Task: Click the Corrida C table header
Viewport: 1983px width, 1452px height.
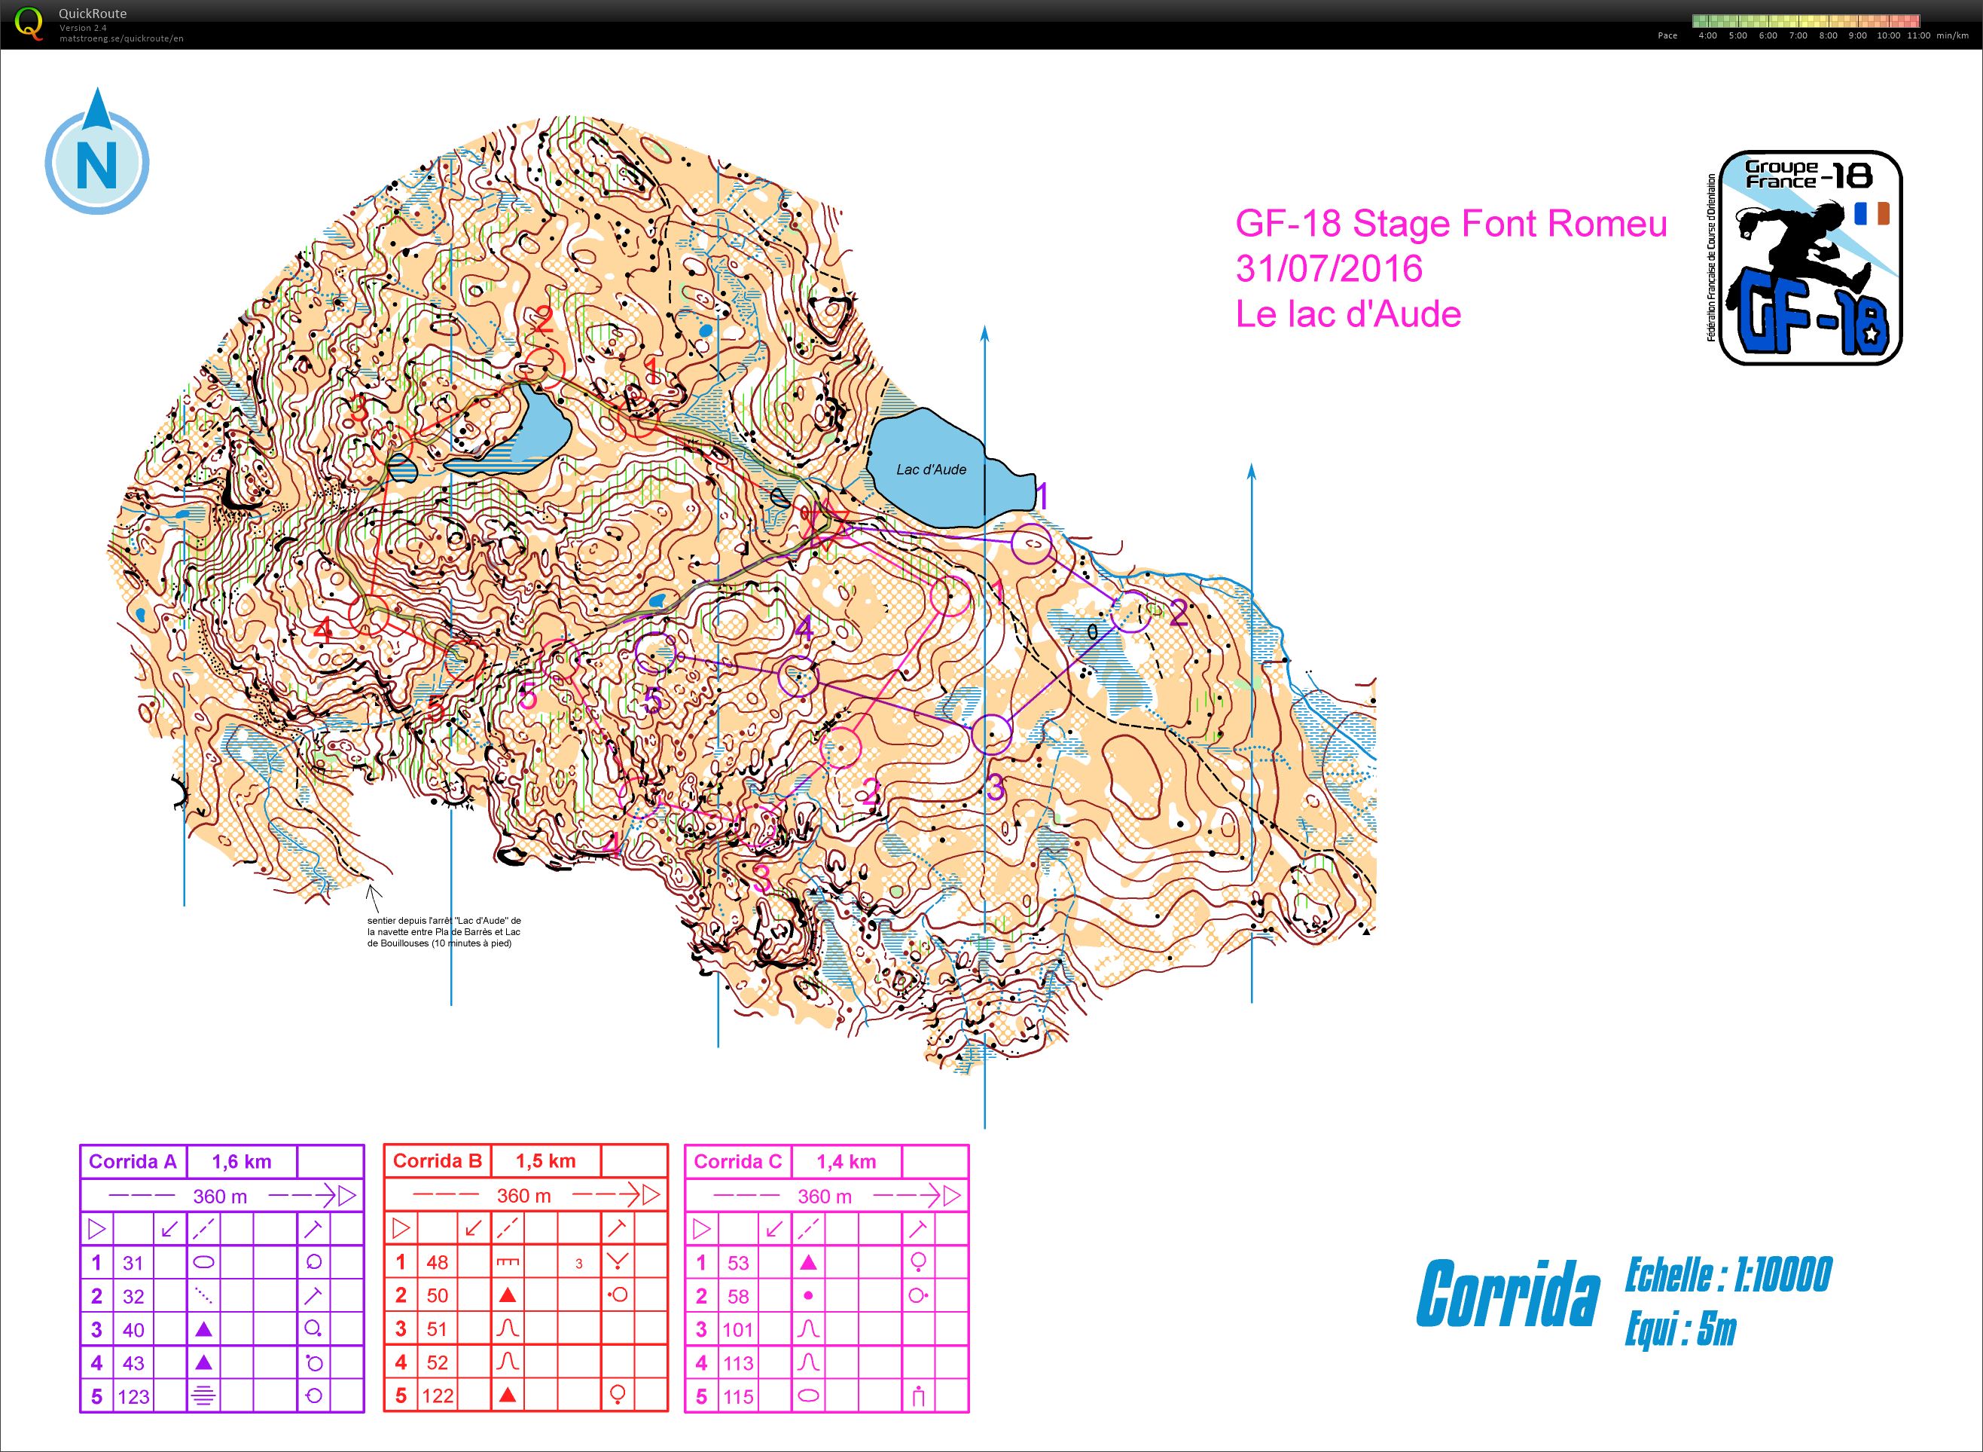Action: tap(738, 1161)
